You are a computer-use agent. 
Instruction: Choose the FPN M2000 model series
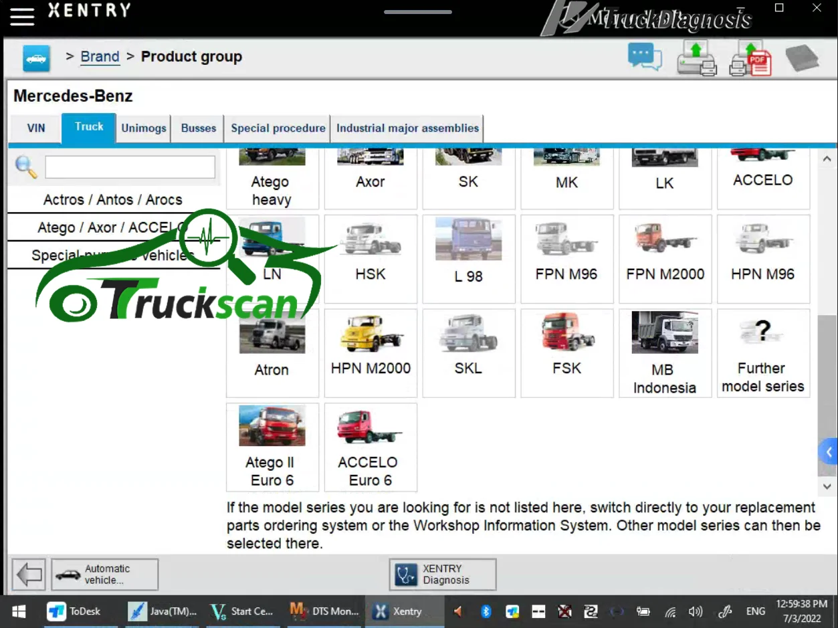click(x=665, y=259)
